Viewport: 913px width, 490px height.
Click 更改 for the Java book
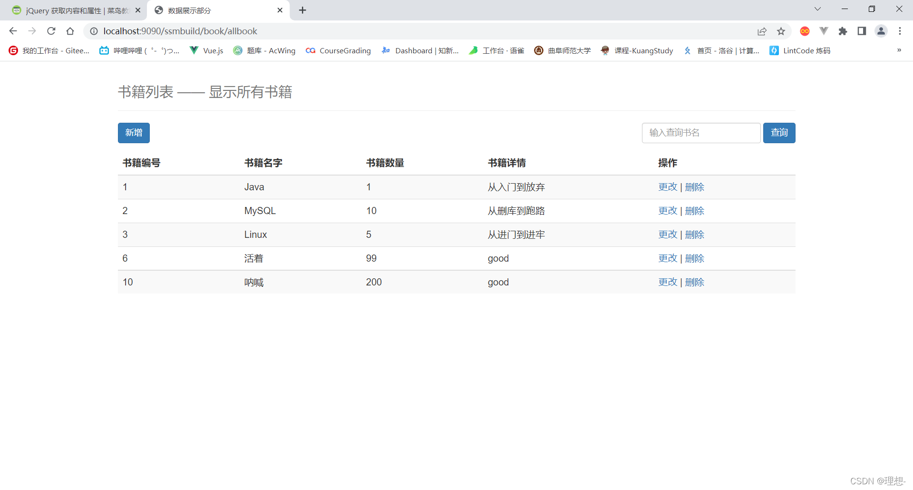(x=668, y=187)
